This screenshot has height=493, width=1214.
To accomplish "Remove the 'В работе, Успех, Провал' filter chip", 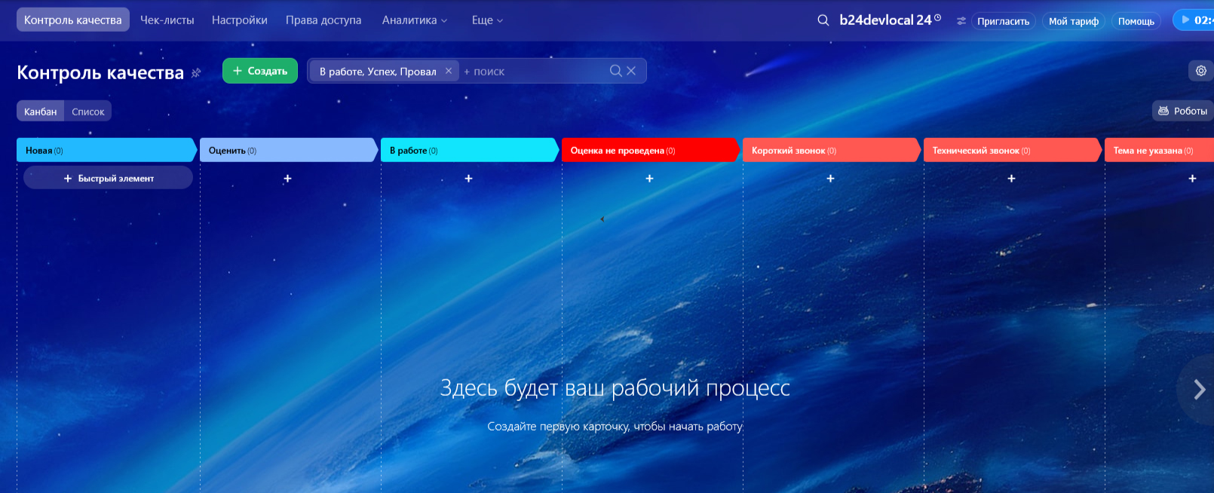I will [448, 71].
